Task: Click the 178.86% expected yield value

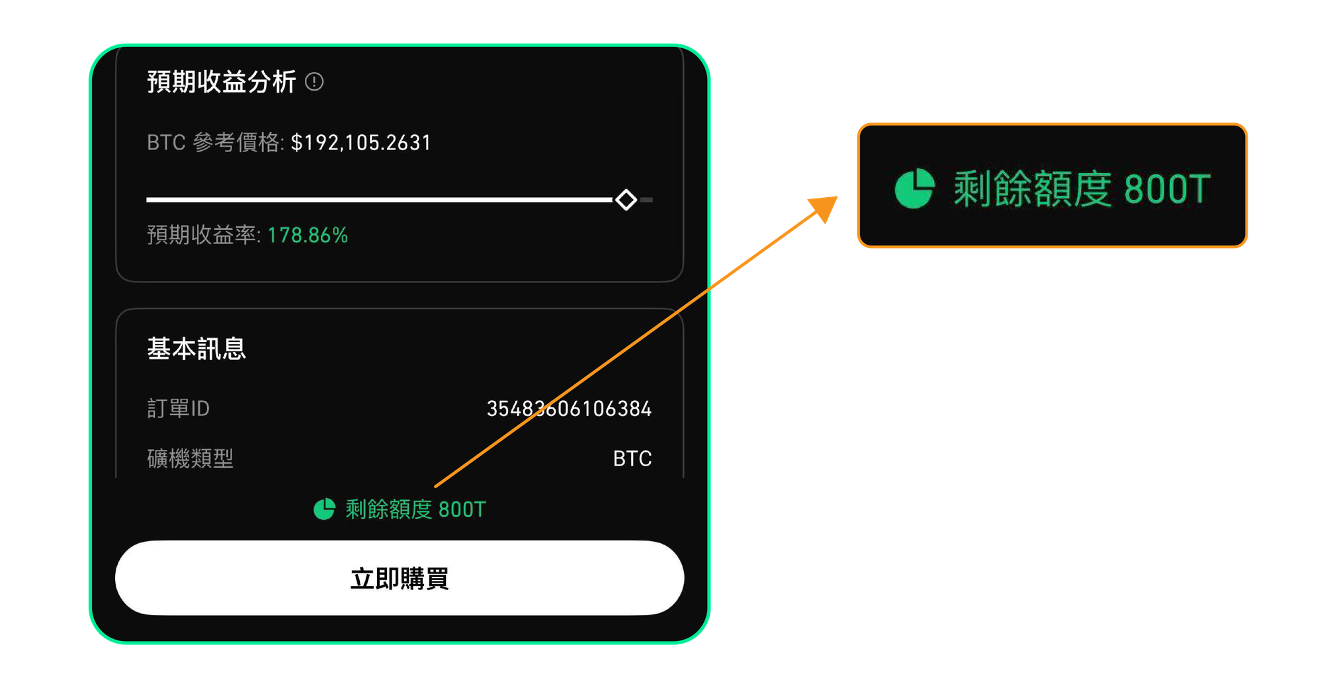Action: (x=308, y=235)
